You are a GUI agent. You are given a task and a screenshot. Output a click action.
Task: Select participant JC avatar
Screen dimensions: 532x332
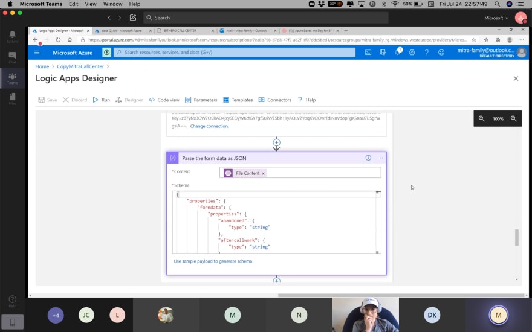[x=86, y=315]
